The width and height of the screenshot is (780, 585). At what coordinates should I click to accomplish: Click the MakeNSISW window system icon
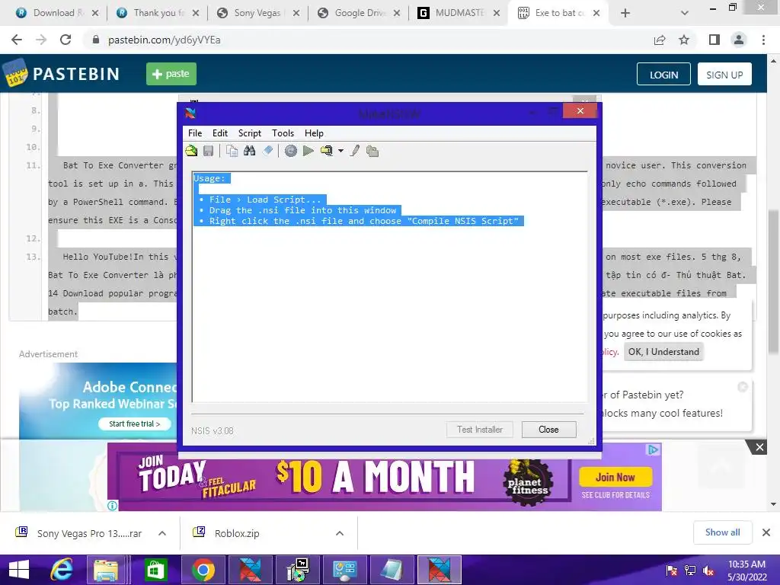pyautogui.click(x=190, y=113)
